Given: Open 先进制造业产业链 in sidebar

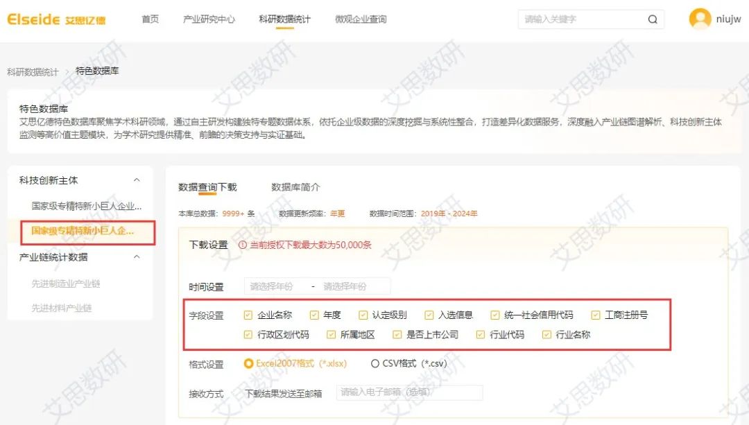Looking at the screenshot, I should point(65,284).
